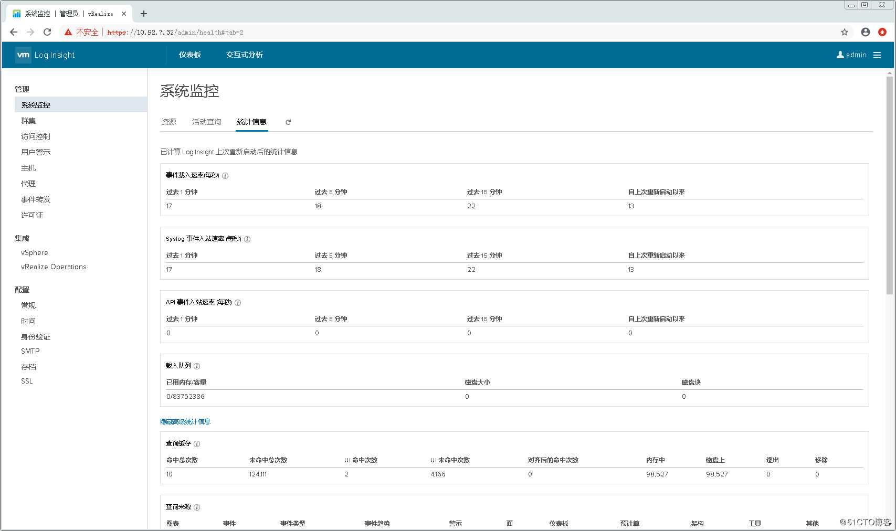Click 磁盘大小 column header
Viewport: 896px width, 531px height.
pos(478,383)
